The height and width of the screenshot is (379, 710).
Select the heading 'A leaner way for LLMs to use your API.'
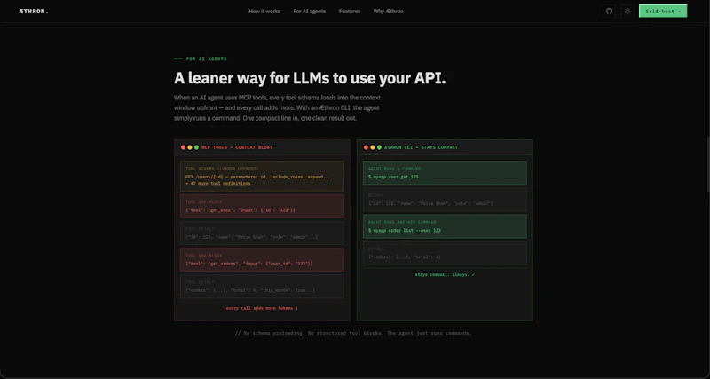tap(310, 78)
